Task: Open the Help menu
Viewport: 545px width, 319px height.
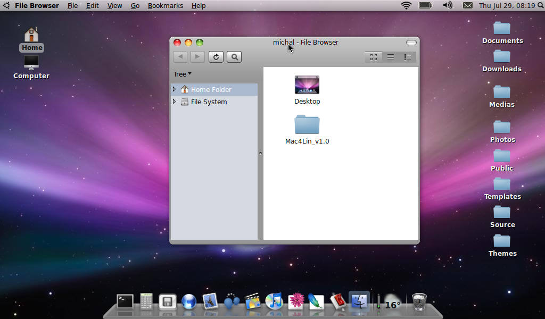Action: (199, 5)
